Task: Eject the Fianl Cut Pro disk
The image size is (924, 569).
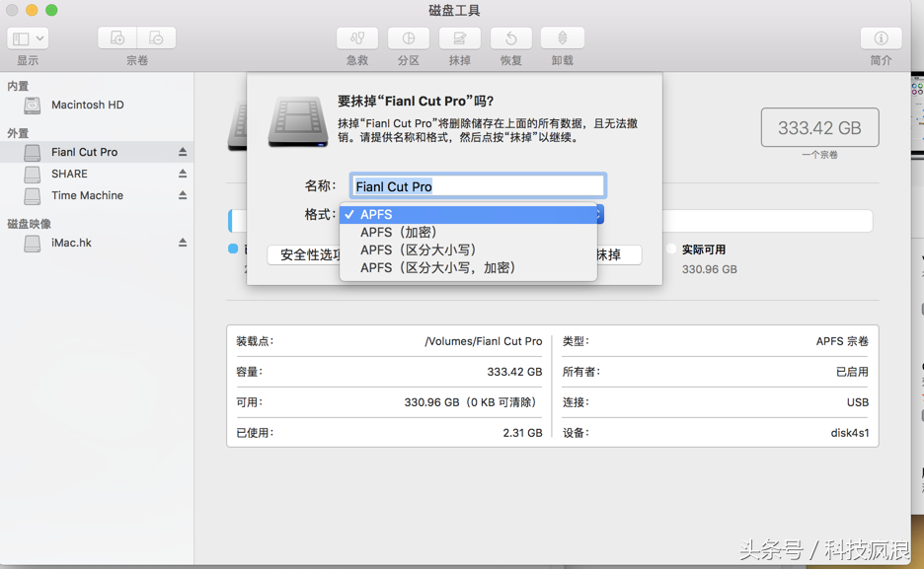Action: [183, 152]
